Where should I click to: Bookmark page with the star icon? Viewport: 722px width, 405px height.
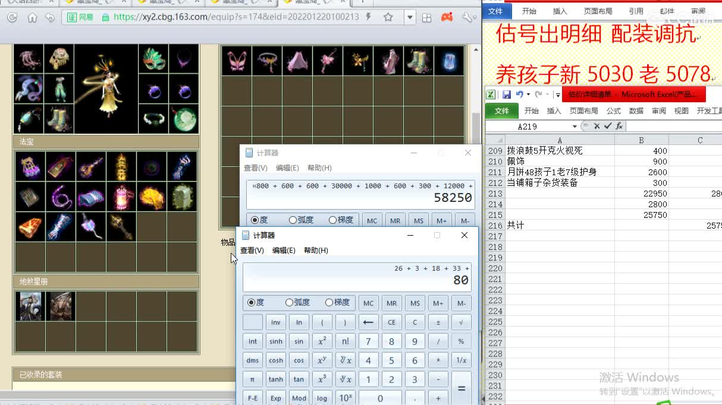(x=388, y=17)
